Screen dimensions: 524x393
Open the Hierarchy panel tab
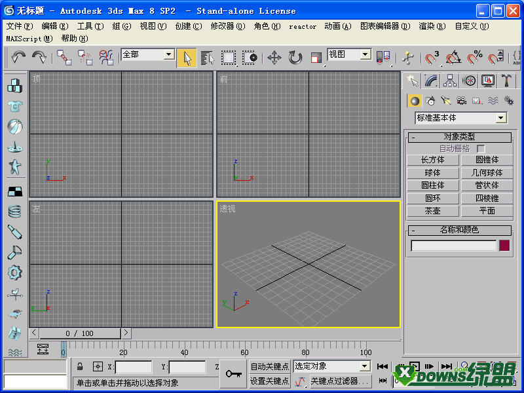coord(450,81)
